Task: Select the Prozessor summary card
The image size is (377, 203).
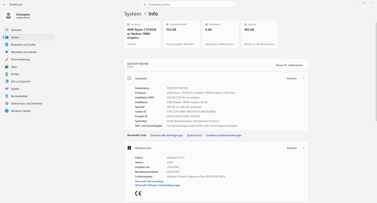Action: pyautogui.click(x=143, y=34)
